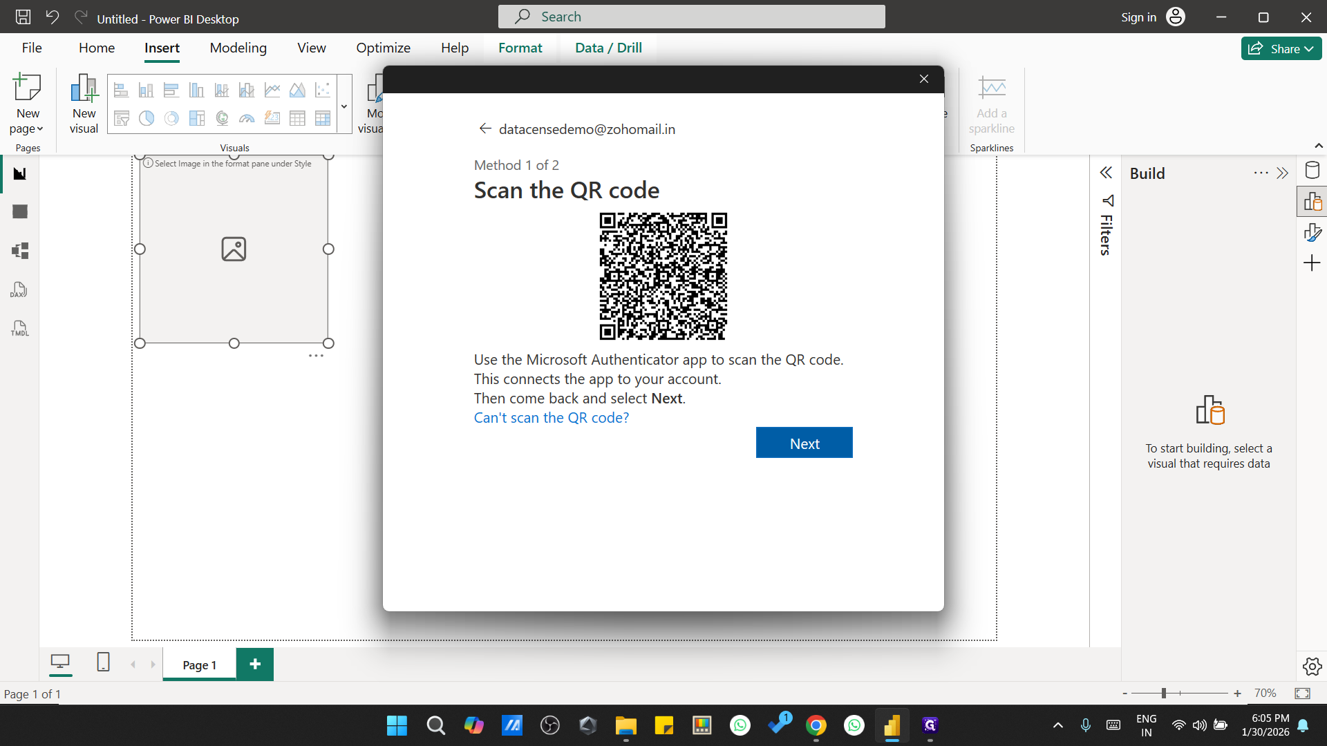Open the "Can't scan the QR code?" link

tap(551, 417)
